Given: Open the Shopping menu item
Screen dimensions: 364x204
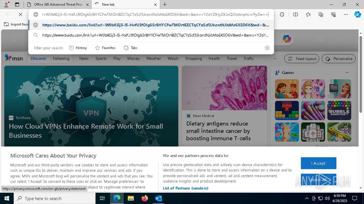Looking at the screenshot, I should click(193, 58).
